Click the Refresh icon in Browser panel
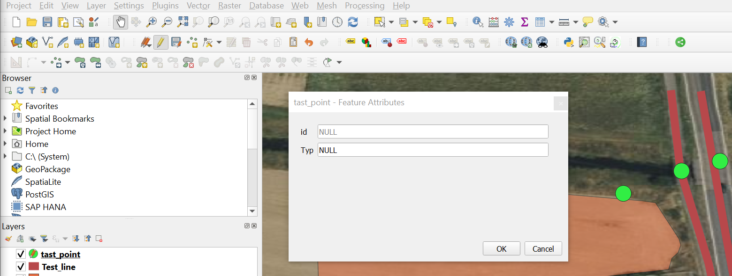The image size is (732, 276). pos(20,90)
